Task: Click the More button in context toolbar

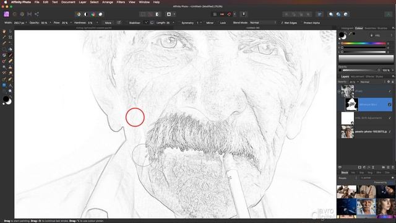Action: coord(108,23)
